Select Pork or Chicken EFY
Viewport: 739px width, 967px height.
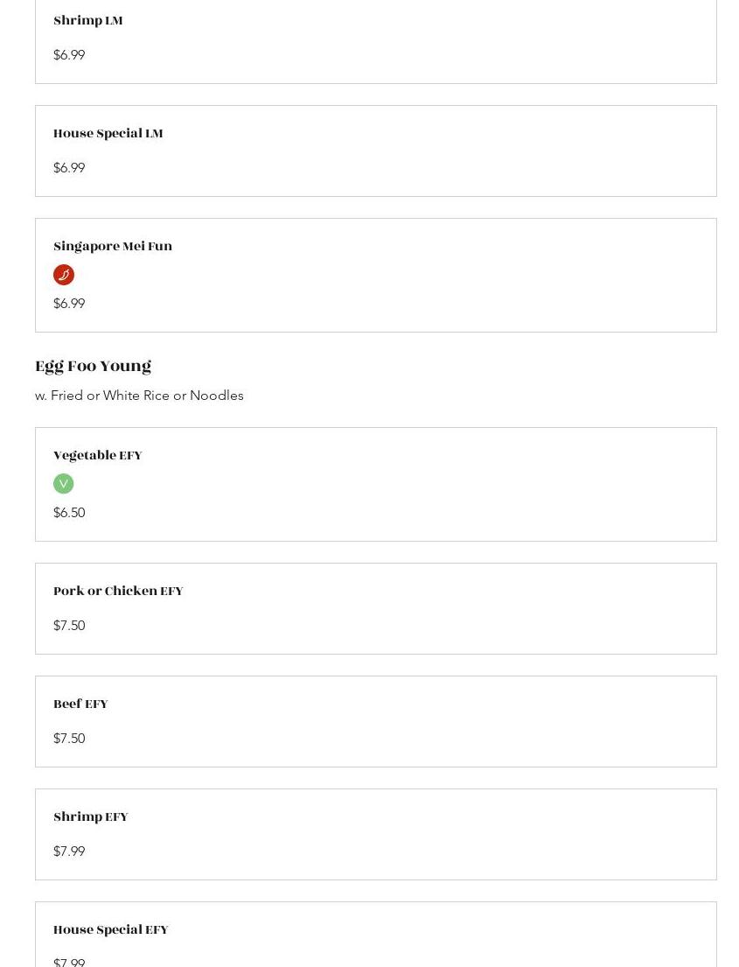click(118, 592)
